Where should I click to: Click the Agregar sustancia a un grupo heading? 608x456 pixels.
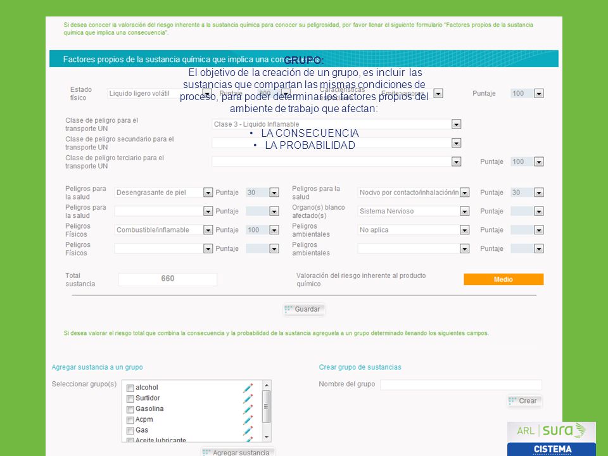tap(97, 367)
